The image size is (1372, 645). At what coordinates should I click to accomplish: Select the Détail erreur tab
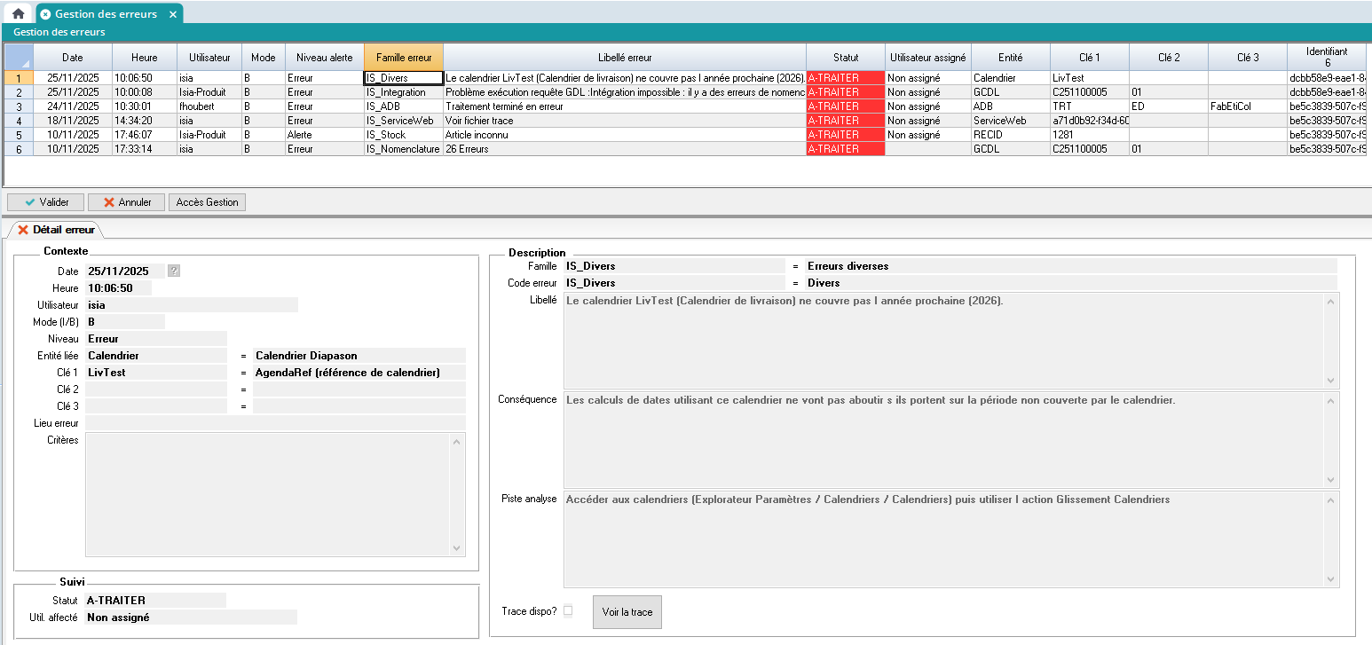[x=56, y=230]
